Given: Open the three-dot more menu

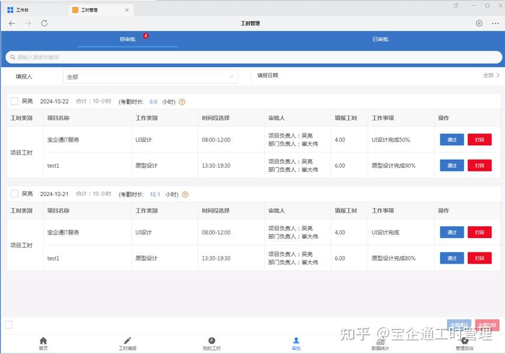Looking at the screenshot, I should (x=495, y=23).
